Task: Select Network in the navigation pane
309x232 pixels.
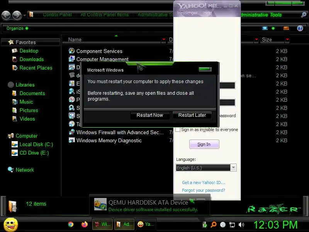Action: tap(25, 170)
